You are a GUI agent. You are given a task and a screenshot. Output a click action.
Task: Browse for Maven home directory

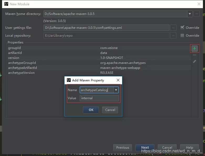coord(197,14)
